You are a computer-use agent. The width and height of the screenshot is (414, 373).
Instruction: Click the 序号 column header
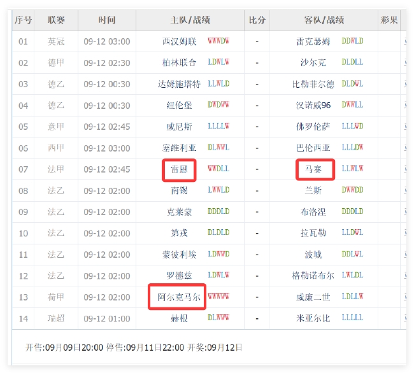23,20
